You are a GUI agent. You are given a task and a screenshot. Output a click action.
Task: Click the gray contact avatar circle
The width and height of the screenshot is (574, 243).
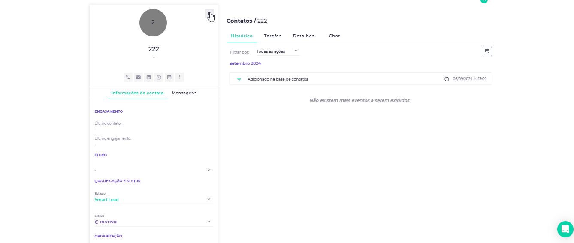click(x=153, y=22)
